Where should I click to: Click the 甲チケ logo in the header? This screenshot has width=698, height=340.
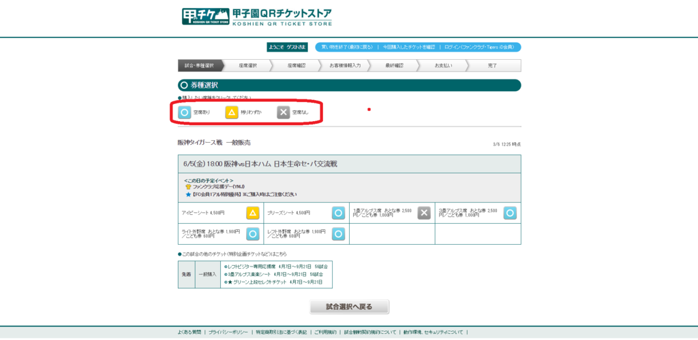pyautogui.click(x=205, y=17)
